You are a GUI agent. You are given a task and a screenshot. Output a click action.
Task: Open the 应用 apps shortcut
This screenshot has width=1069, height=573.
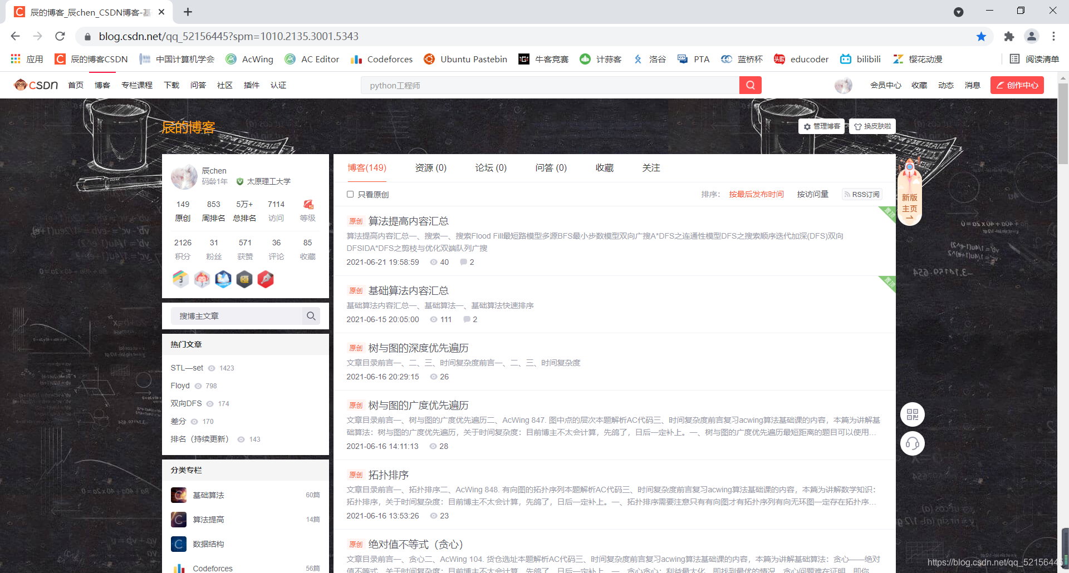point(27,59)
